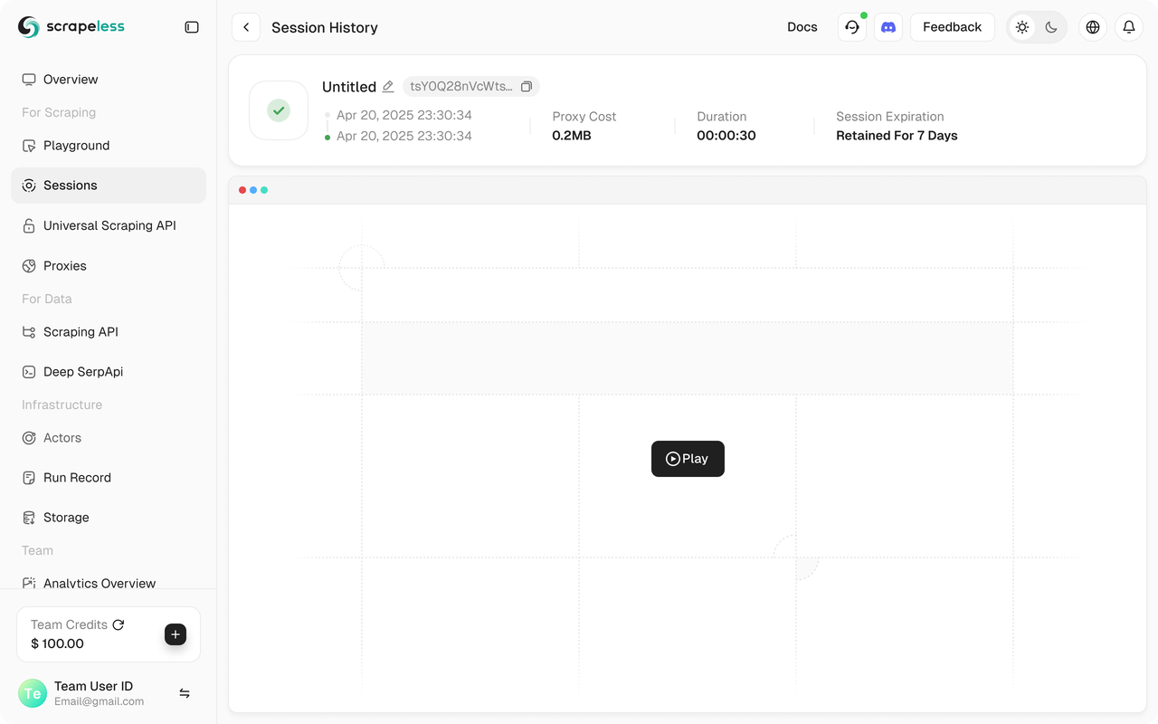This screenshot has height=724, width=1158.
Task: Click the Scraping API nodes icon
Action: click(x=29, y=332)
